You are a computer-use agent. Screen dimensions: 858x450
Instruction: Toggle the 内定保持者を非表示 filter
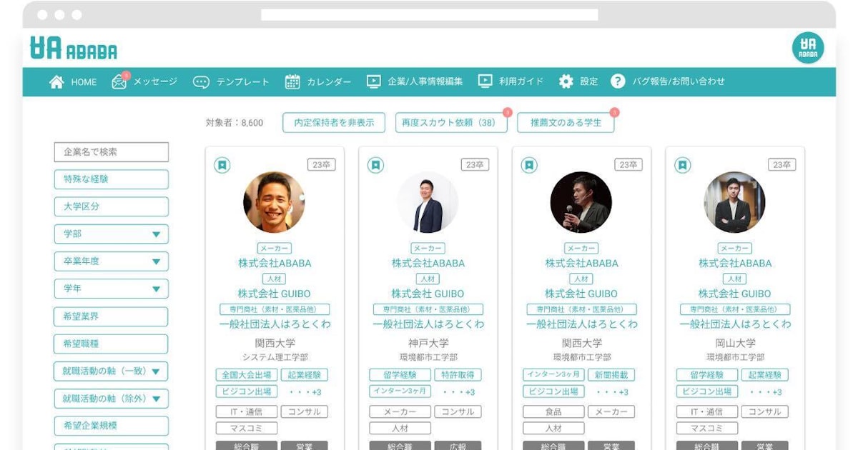click(334, 123)
